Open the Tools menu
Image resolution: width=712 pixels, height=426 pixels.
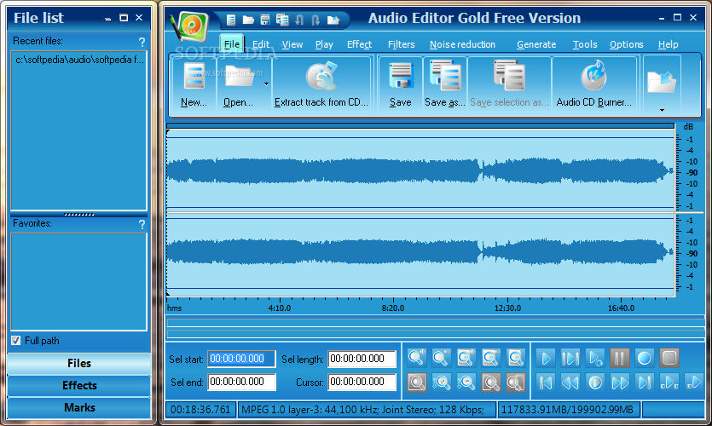585,44
